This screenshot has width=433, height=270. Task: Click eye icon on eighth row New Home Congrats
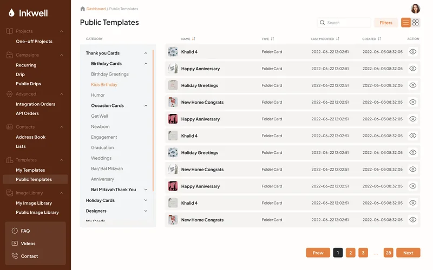(412, 170)
